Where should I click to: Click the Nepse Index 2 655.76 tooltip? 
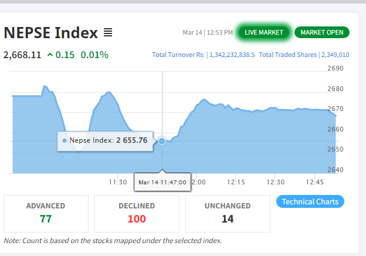[105, 141]
